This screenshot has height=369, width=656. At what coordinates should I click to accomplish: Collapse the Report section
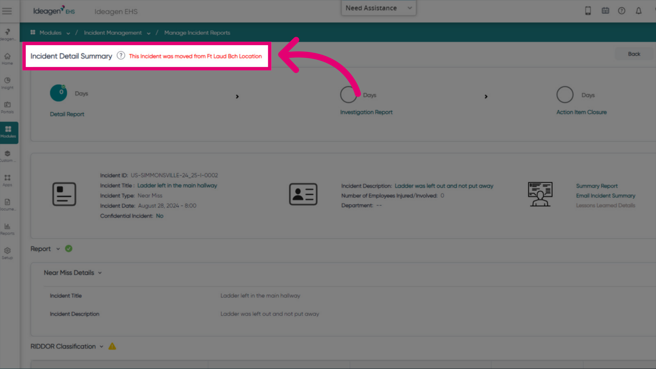point(58,249)
